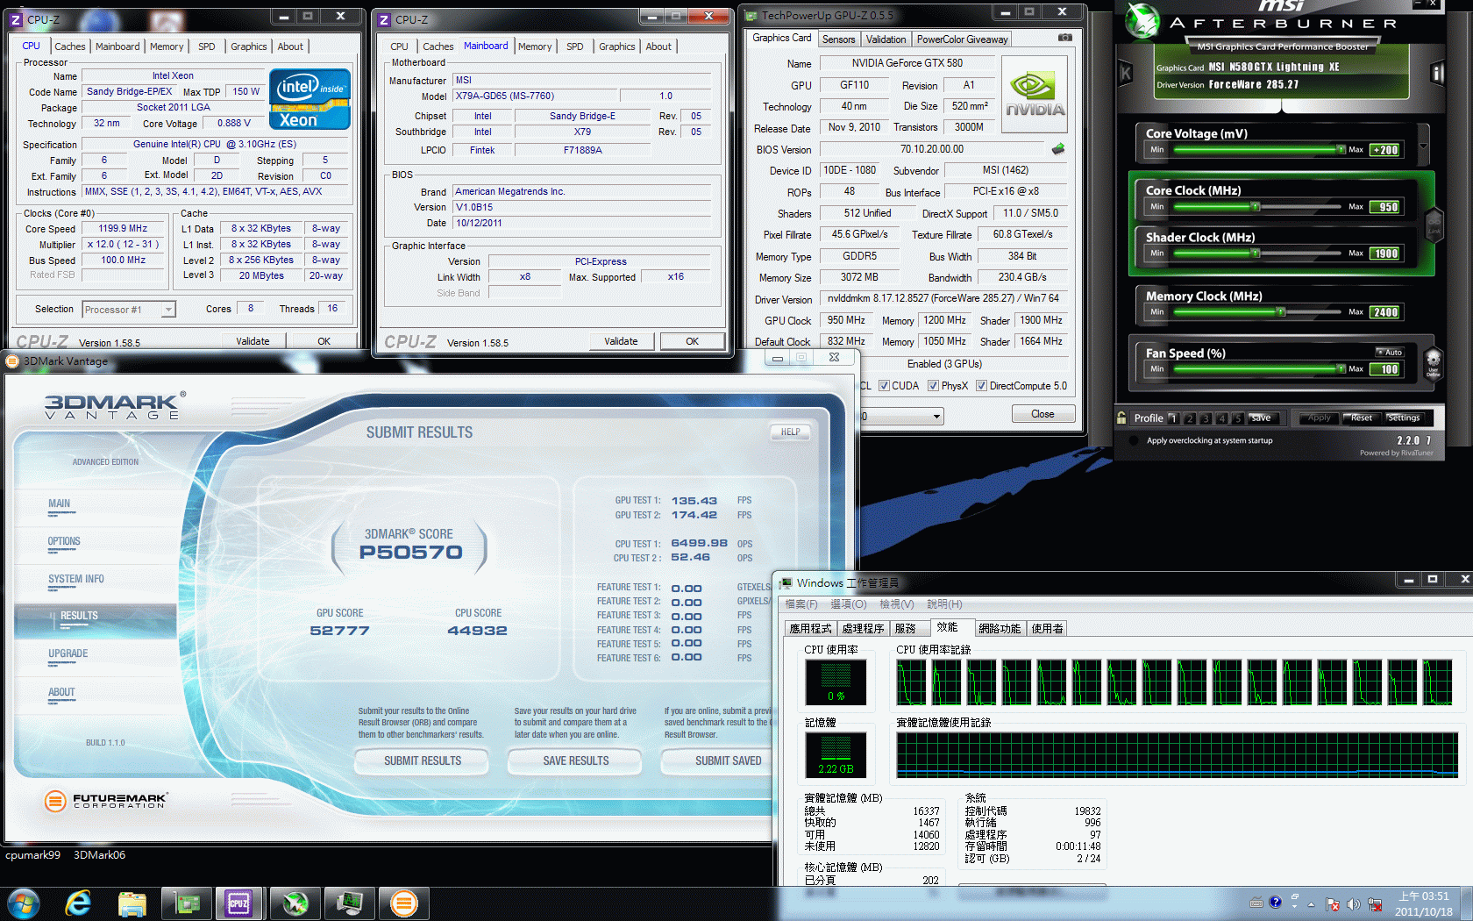Click the Futuremark Corporation logo
1473x921 pixels.
(105, 800)
